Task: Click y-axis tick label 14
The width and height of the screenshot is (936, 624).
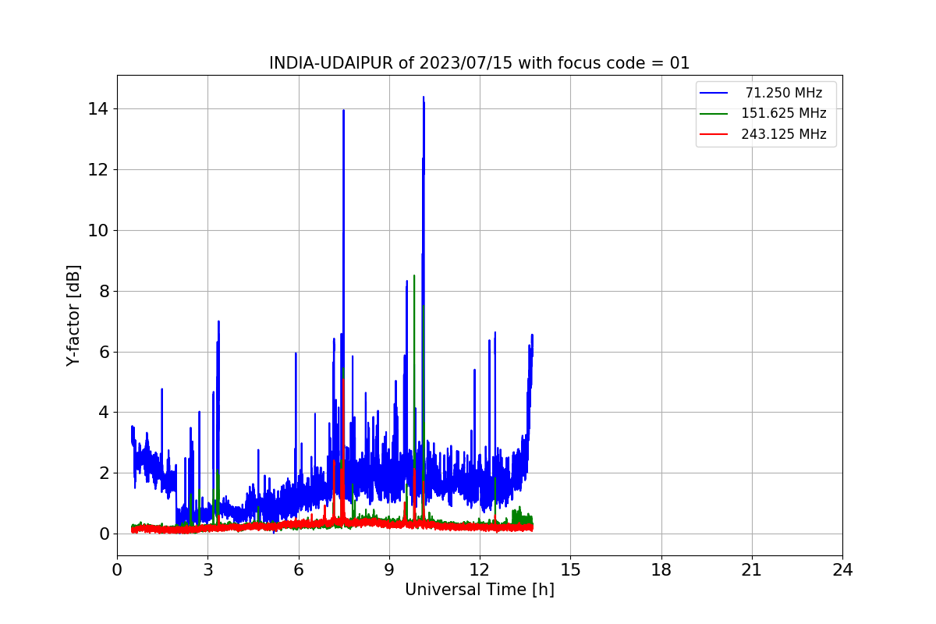Action: point(98,108)
